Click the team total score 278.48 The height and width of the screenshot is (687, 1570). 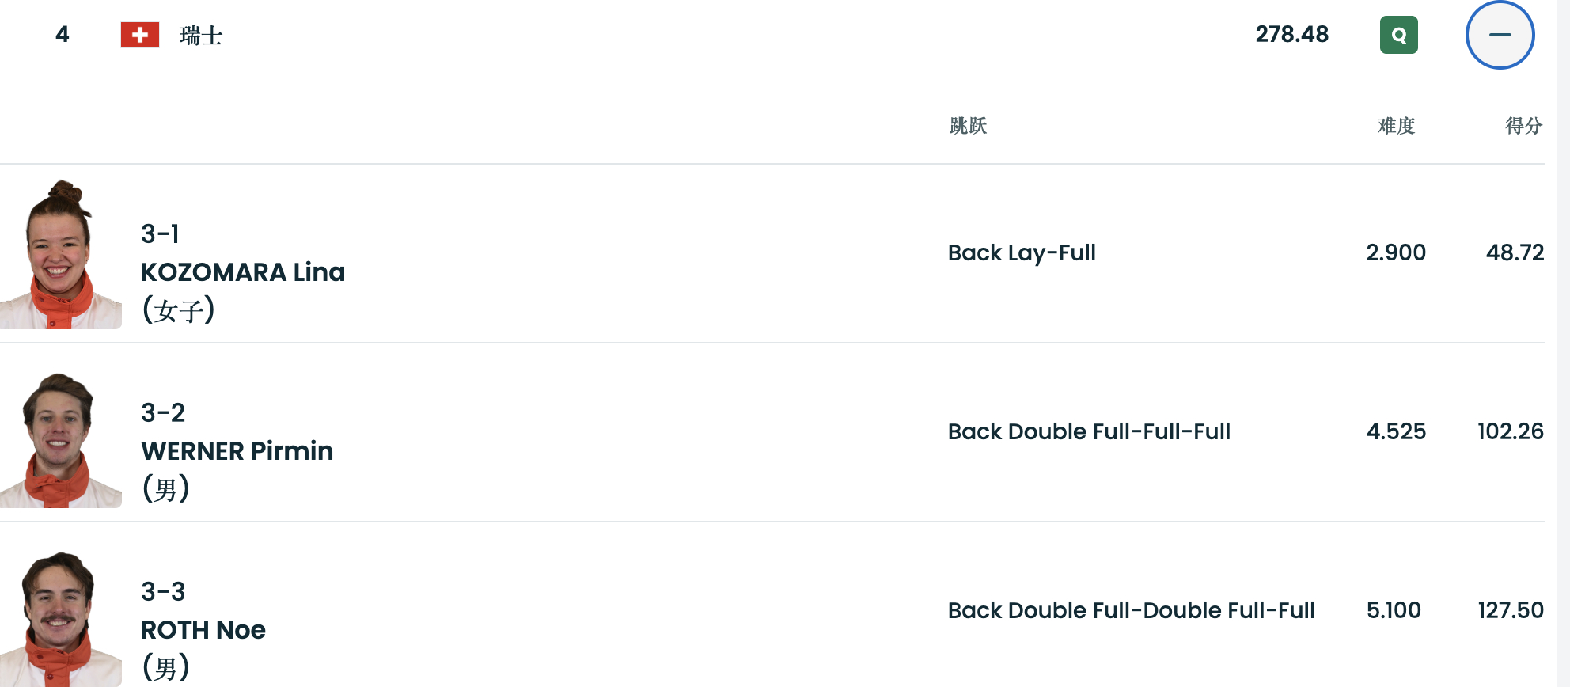point(1291,35)
